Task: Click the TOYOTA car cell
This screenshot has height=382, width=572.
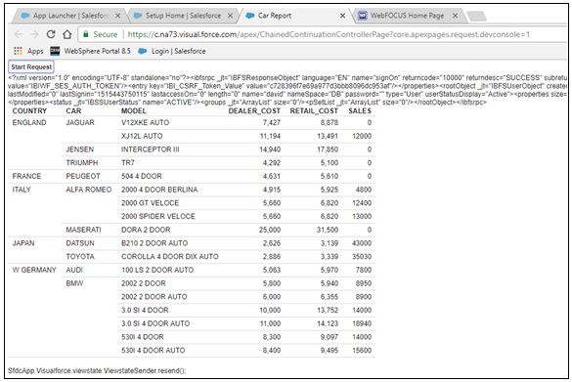Action: (80, 257)
